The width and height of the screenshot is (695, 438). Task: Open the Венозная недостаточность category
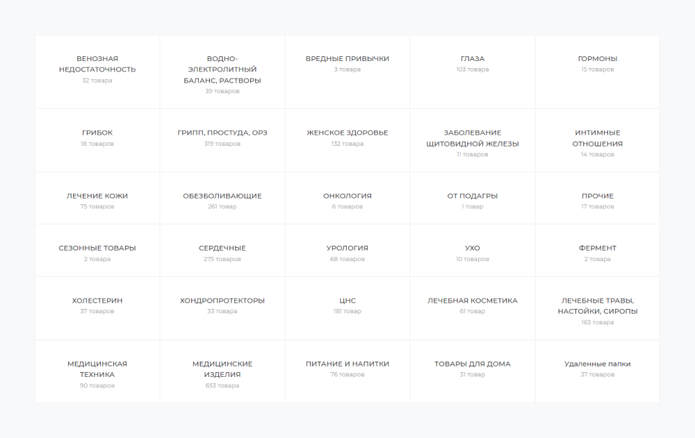click(x=97, y=64)
